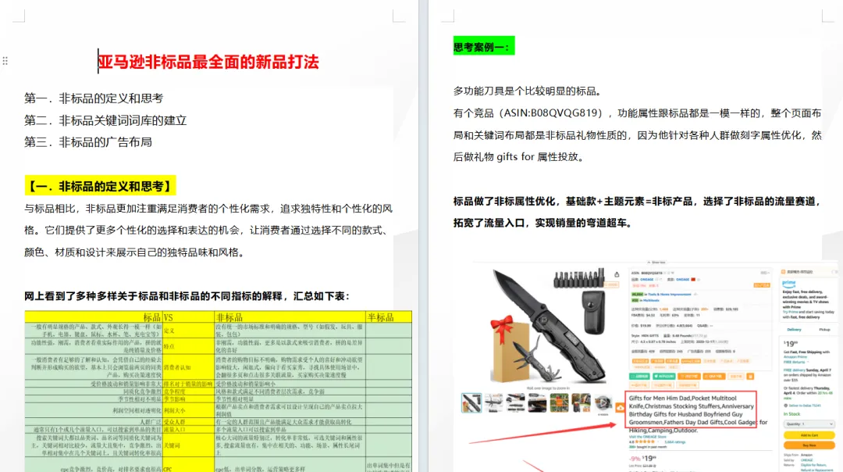
Task: Select the first knife thumbnail in the image gallery
Action: click(x=471, y=402)
